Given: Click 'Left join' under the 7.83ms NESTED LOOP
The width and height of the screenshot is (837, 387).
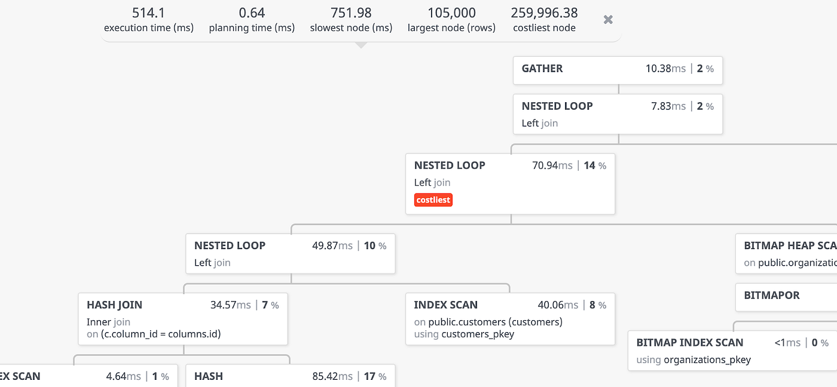Looking at the screenshot, I should [540, 123].
